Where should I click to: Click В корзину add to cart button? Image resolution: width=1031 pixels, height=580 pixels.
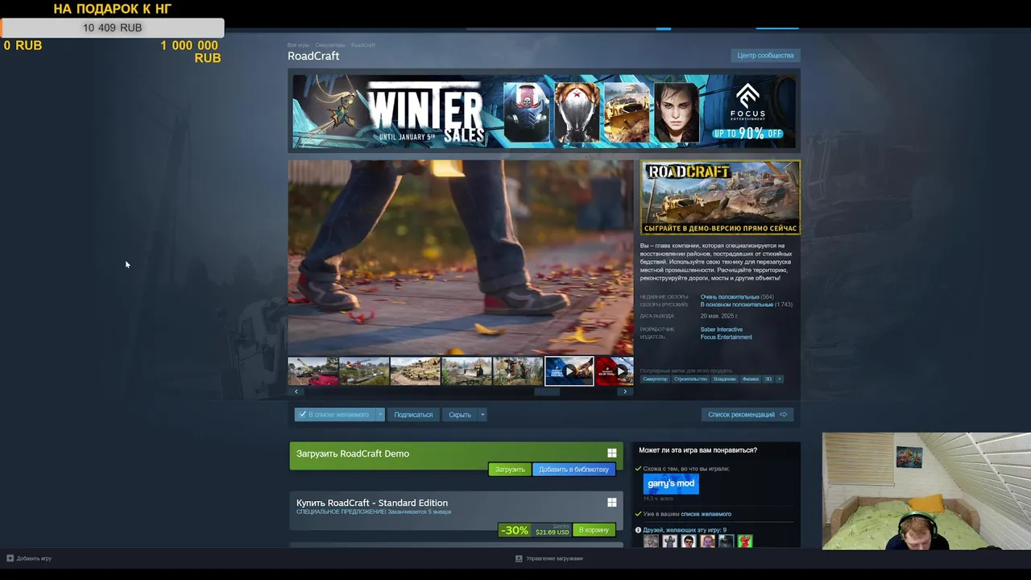[594, 530]
